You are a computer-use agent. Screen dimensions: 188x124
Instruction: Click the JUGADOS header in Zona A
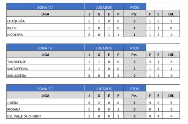104,7
